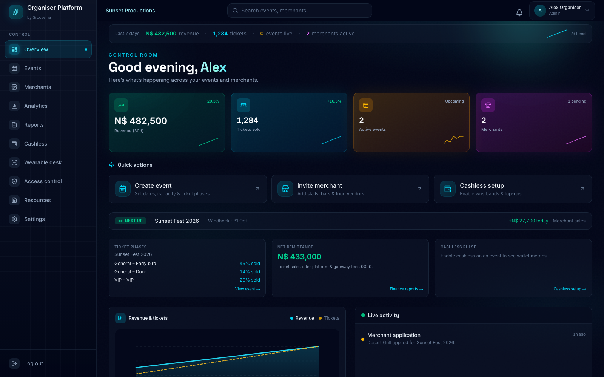Image resolution: width=604 pixels, height=377 pixels.
Task: Click the Organiser Platform logo icon
Action: coord(16,12)
